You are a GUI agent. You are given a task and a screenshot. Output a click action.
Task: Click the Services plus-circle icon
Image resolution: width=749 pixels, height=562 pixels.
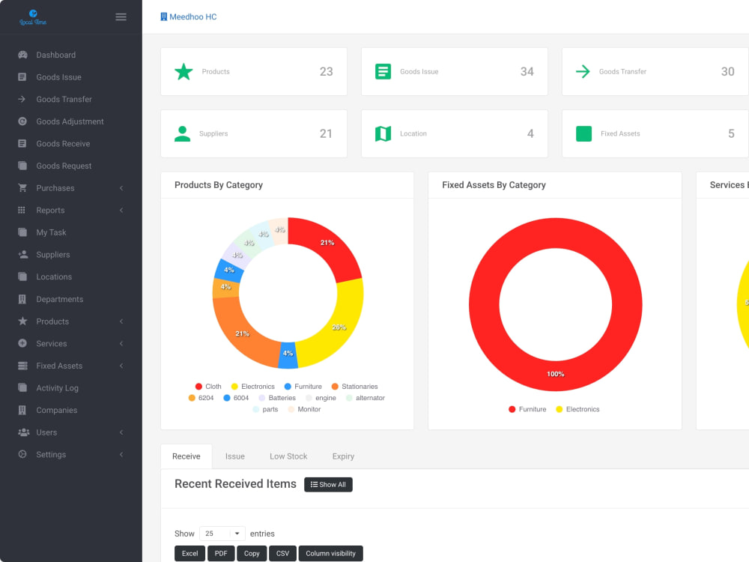(22, 343)
